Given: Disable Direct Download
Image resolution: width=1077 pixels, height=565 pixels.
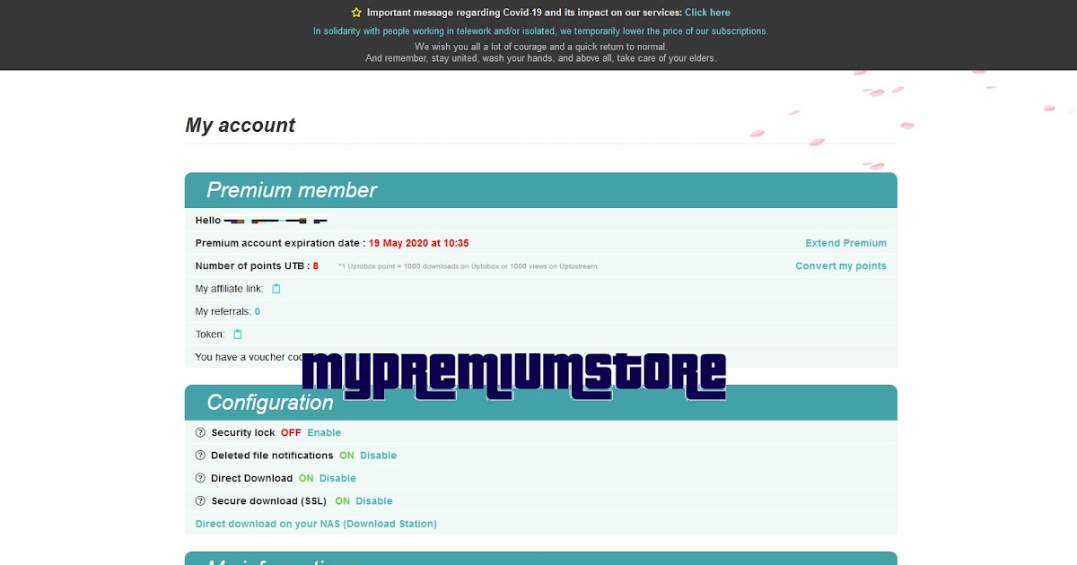Looking at the screenshot, I should 338,478.
